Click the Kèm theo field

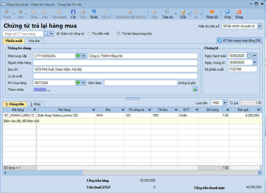(141, 83)
